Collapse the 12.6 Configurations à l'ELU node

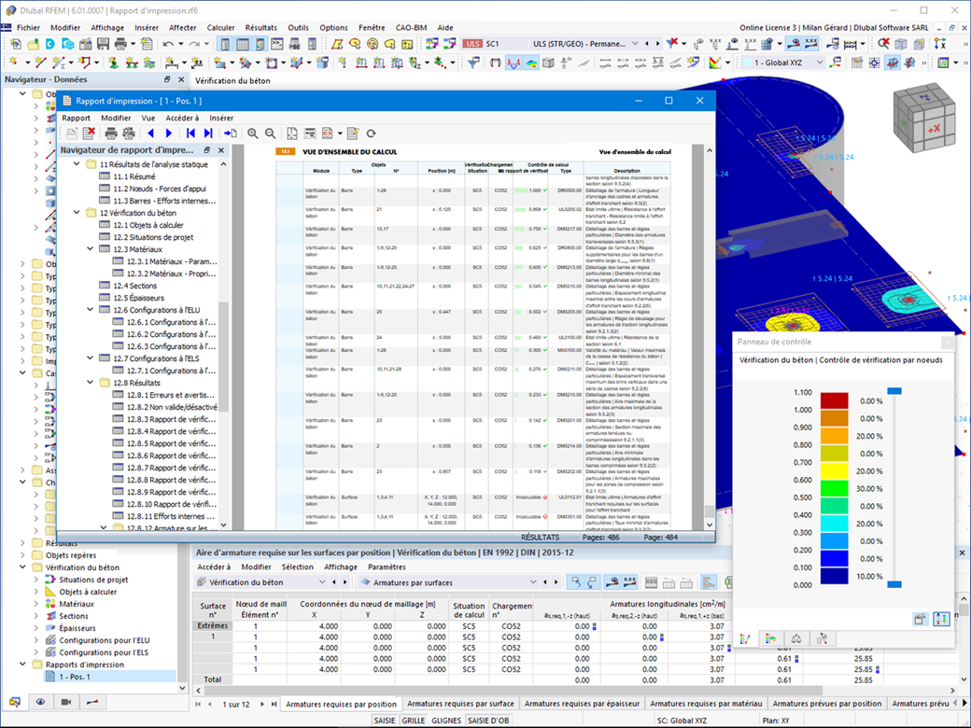[x=91, y=310]
